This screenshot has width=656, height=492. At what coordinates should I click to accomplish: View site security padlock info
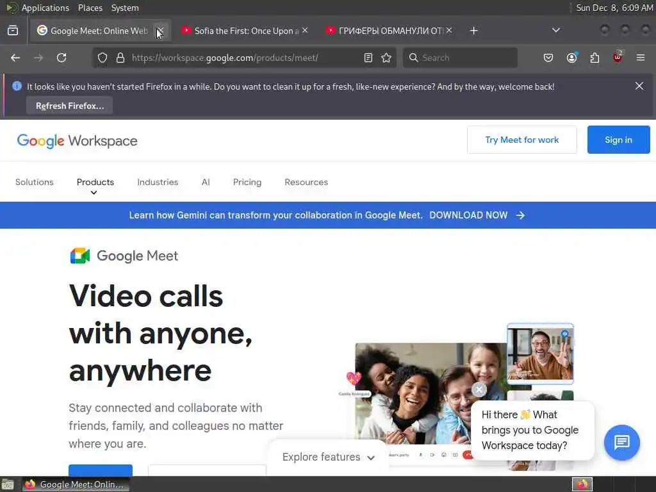point(120,58)
